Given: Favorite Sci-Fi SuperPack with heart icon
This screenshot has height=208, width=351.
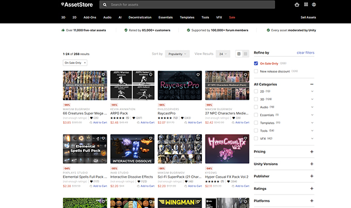Looking at the screenshot, I should pos(198,138).
